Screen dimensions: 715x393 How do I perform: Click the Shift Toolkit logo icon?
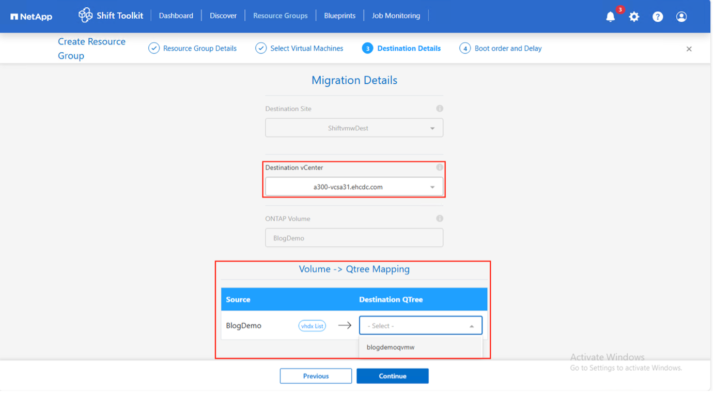tap(85, 16)
